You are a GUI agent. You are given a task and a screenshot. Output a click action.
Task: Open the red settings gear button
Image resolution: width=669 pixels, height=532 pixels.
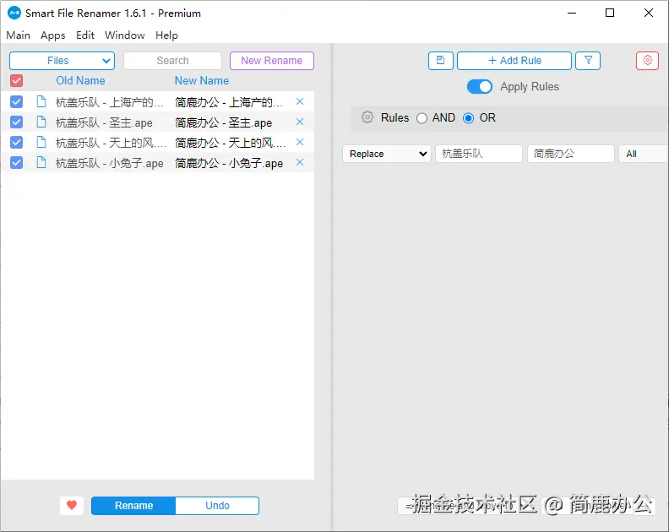pos(647,61)
